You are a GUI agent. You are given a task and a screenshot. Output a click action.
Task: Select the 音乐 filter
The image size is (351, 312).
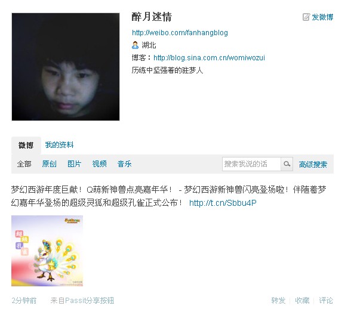click(x=124, y=164)
